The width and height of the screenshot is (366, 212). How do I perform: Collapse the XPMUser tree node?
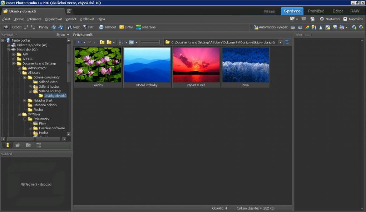(x=19, y=114)
